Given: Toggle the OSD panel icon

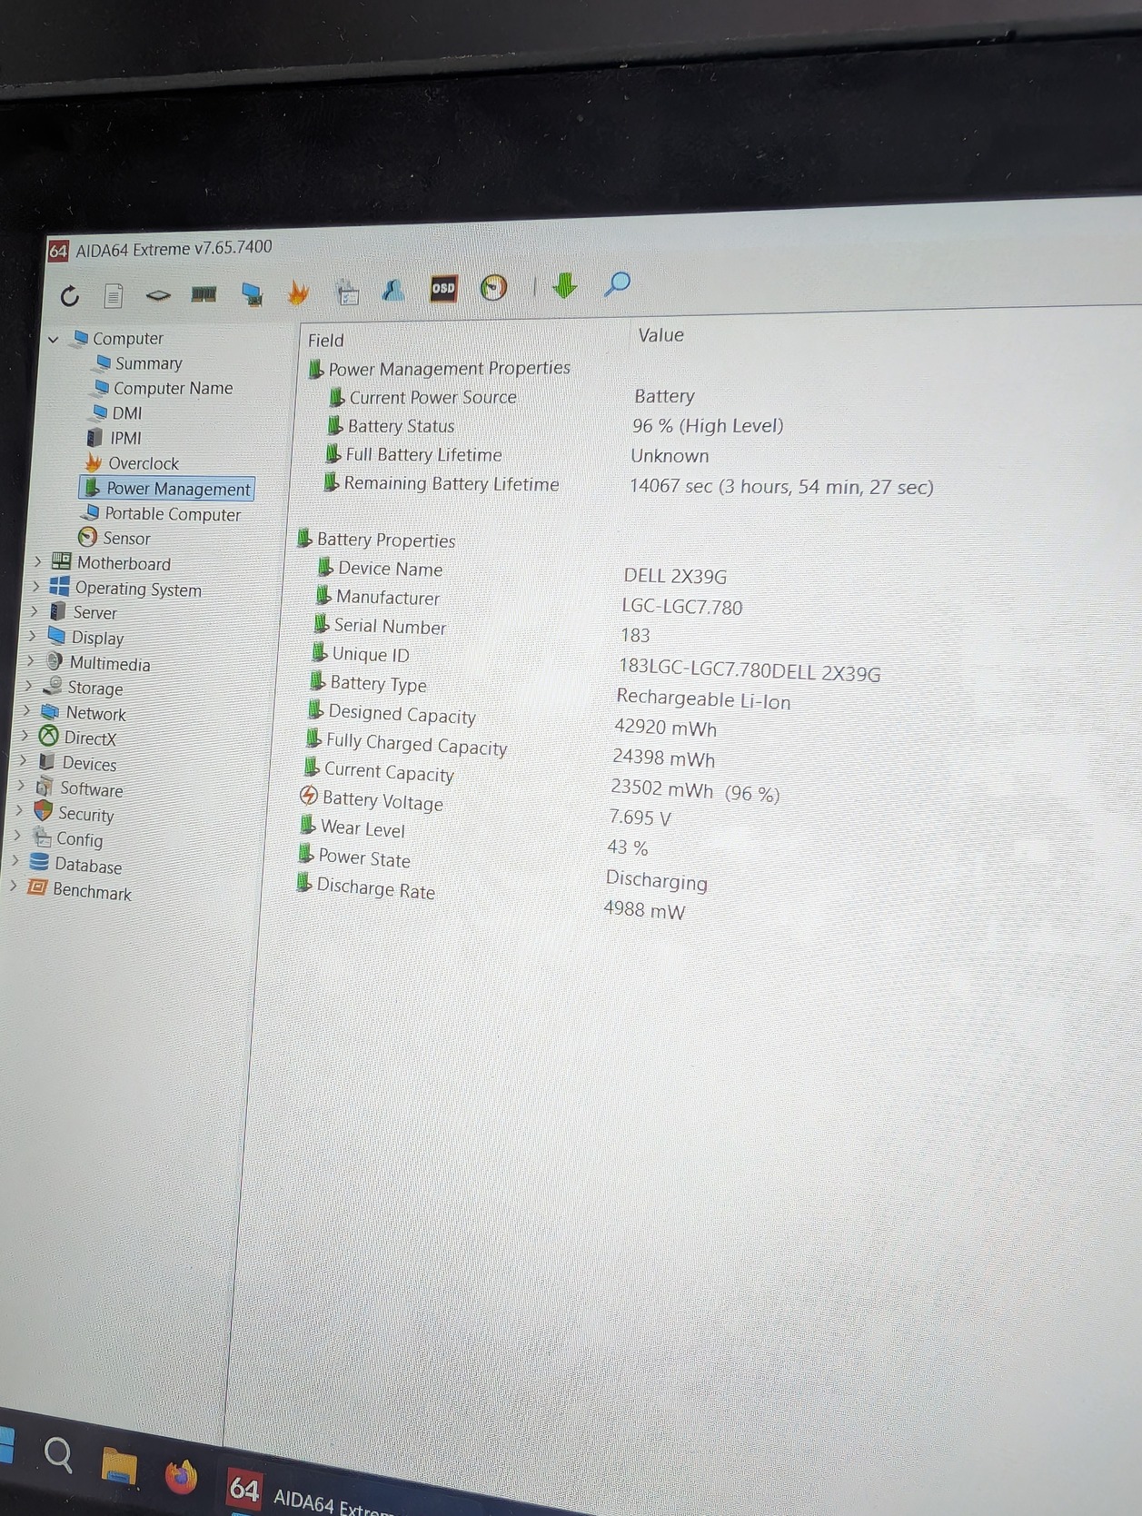Looking at the screenshot, I should coord(443,288).
